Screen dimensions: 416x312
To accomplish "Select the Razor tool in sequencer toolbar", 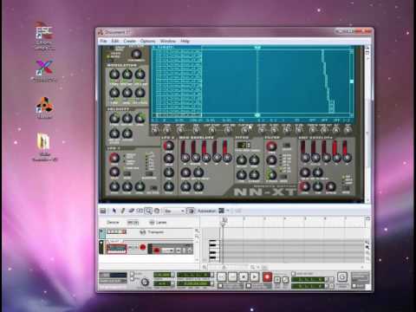I will (140, 211).
